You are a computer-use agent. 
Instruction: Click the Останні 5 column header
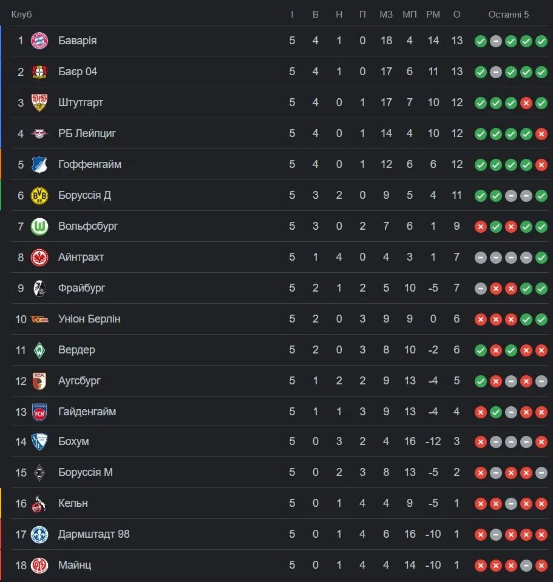pos(509,14)
